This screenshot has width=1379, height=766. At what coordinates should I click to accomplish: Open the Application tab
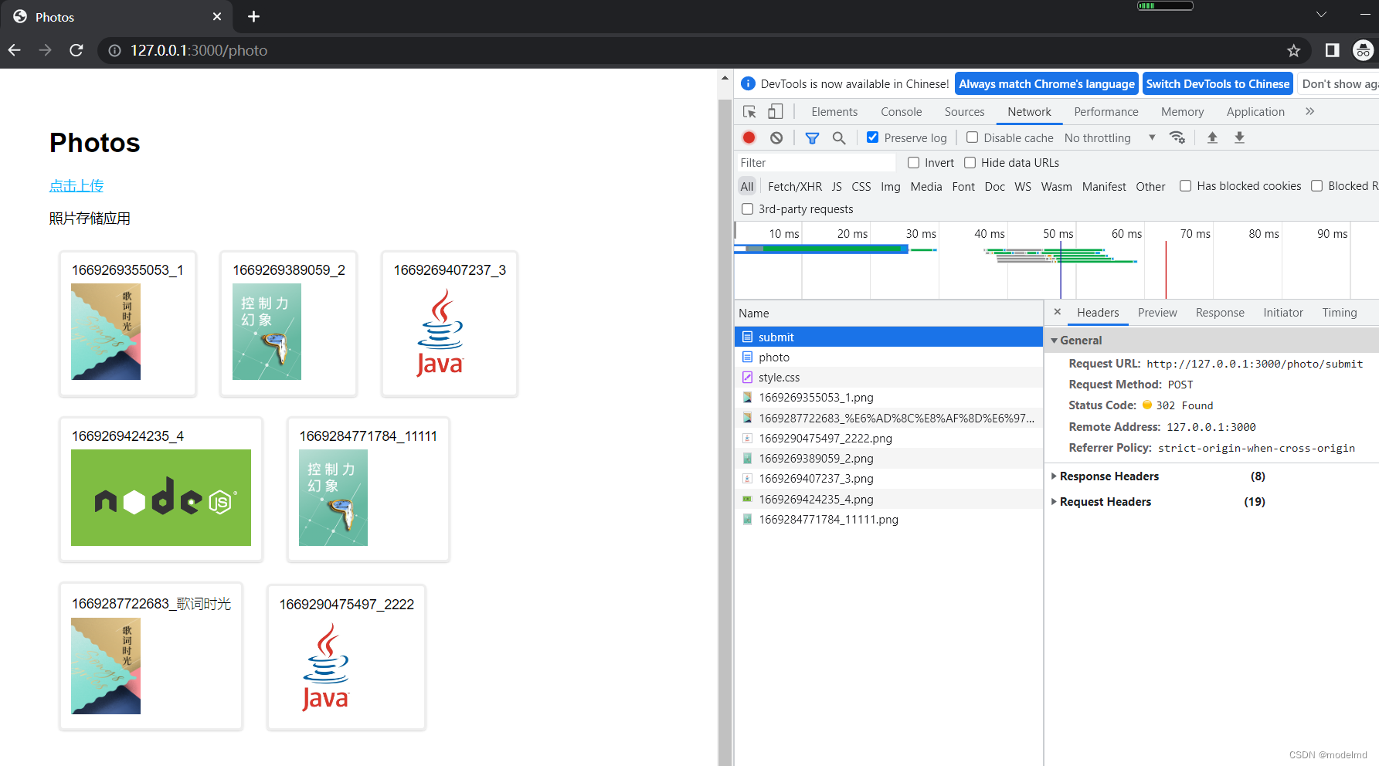coord(1255,112)
